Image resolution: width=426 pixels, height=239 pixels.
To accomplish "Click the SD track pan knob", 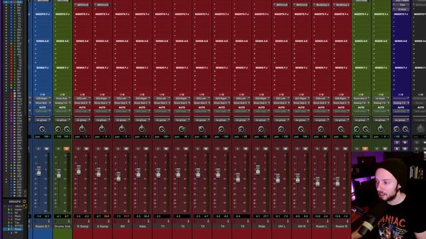I will (122, 129).
